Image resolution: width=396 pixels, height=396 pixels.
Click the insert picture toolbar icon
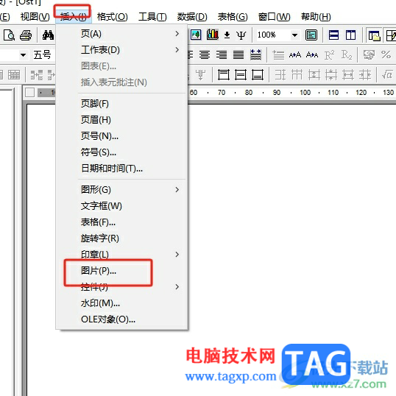tap(196, 35)
